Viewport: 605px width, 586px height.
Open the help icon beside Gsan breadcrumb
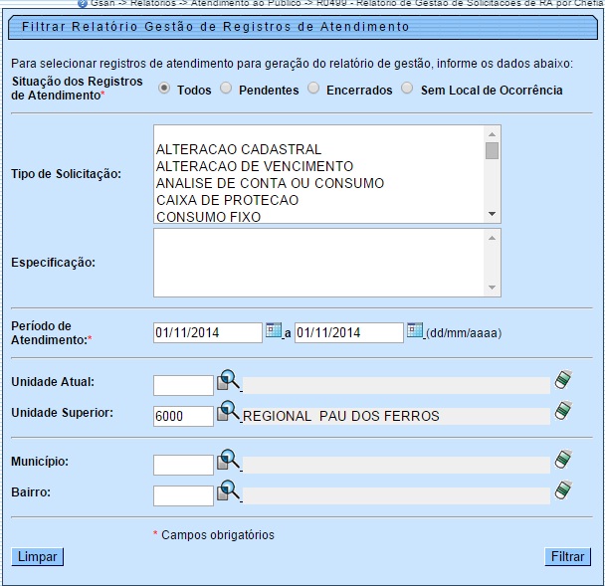click(82, 3)
